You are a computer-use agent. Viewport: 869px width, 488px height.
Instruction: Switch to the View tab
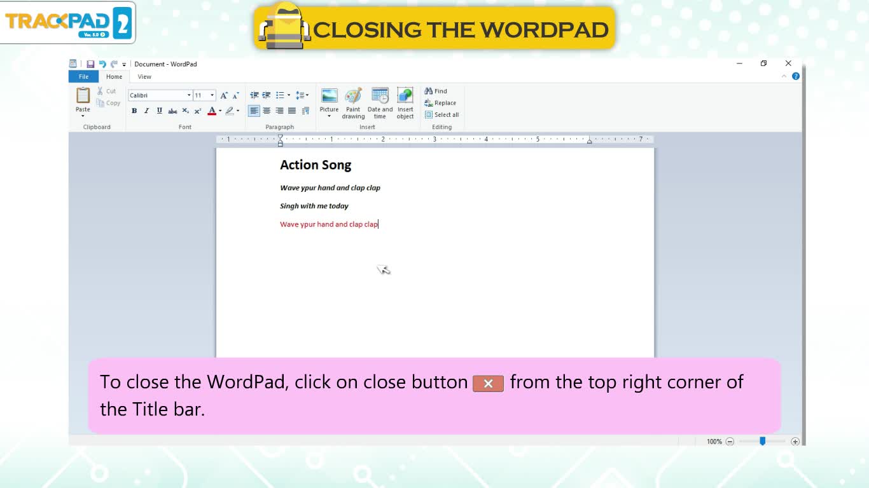(144, 77)
